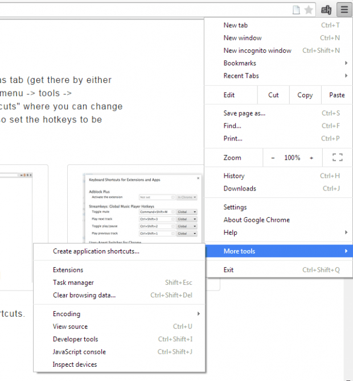
Task: Click the Keyboard Shortcuts screenshot thumbnail
Action: (142, 208)
